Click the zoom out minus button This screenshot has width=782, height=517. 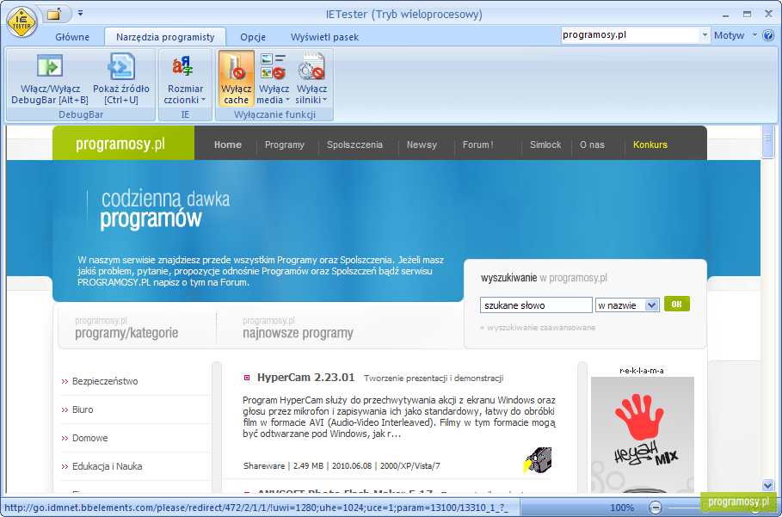[656, 508]
